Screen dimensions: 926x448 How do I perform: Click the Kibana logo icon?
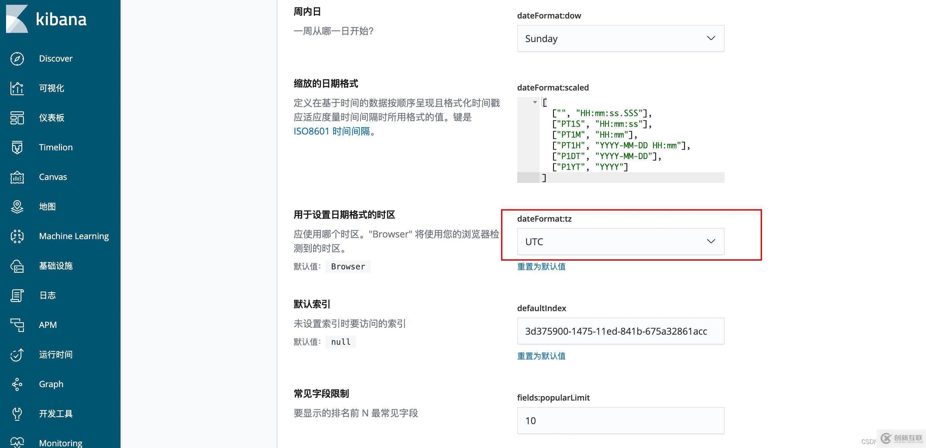[x=17, y=19]
